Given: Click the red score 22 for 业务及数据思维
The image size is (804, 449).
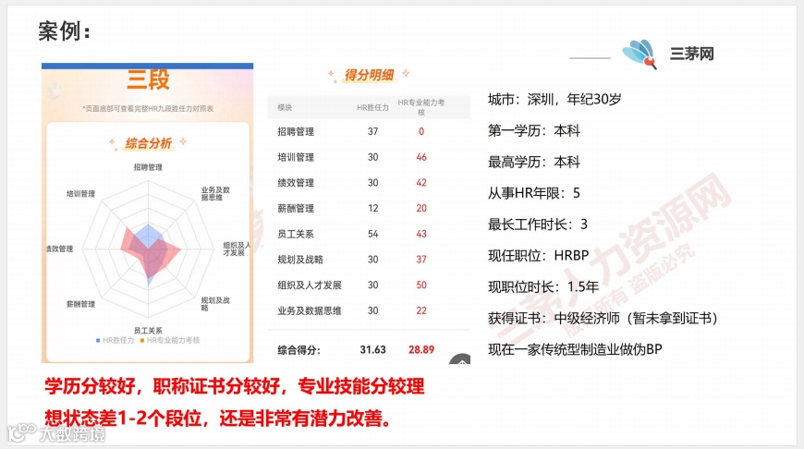Looking at the screenshot, I should 421,311.
